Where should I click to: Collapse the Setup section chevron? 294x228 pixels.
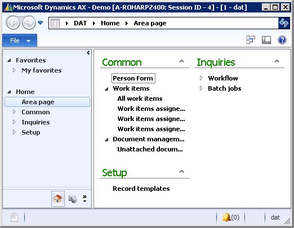click(x=181, y=171)
